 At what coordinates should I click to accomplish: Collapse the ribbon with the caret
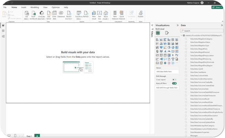click(223, 21)
